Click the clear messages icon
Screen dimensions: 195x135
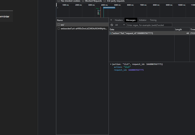[x=112, y=25]
